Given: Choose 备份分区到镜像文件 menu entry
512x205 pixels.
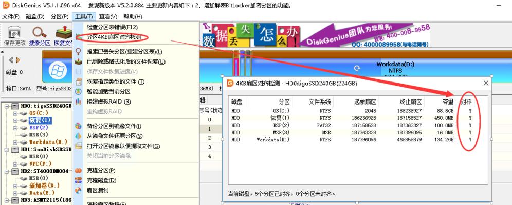Looking at the screenshot, I should coord(114,126).
